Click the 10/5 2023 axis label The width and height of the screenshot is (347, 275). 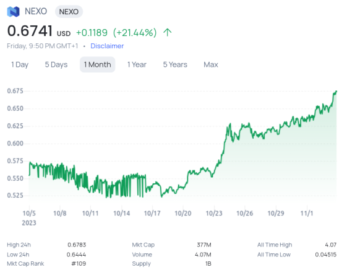coord(29,218)
